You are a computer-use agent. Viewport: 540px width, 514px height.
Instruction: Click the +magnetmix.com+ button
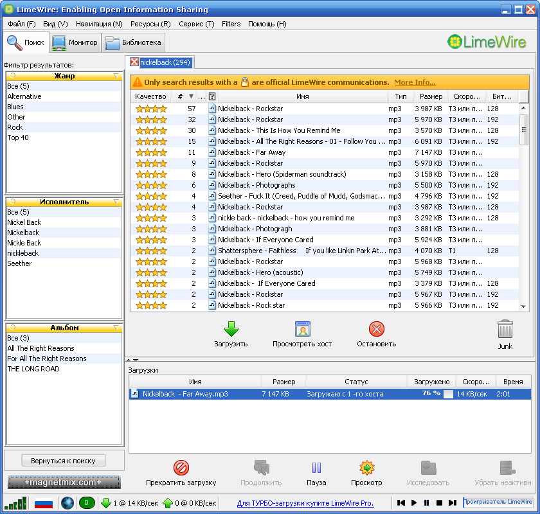64,482
